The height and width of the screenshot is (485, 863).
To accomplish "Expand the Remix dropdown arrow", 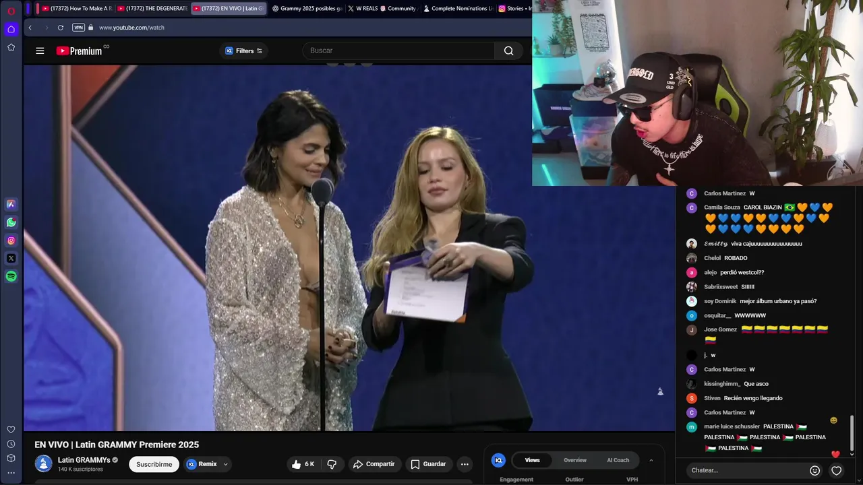I will 225,464.
